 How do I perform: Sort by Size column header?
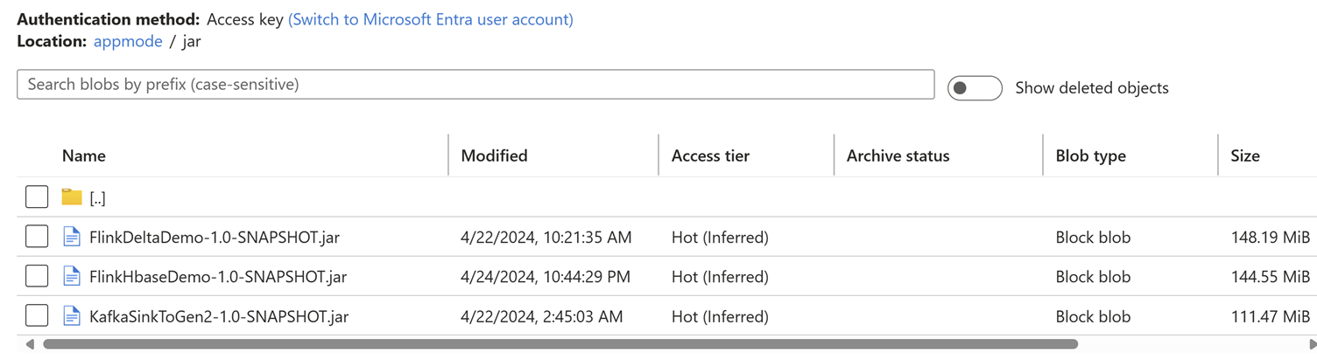tap(1244, 155)
